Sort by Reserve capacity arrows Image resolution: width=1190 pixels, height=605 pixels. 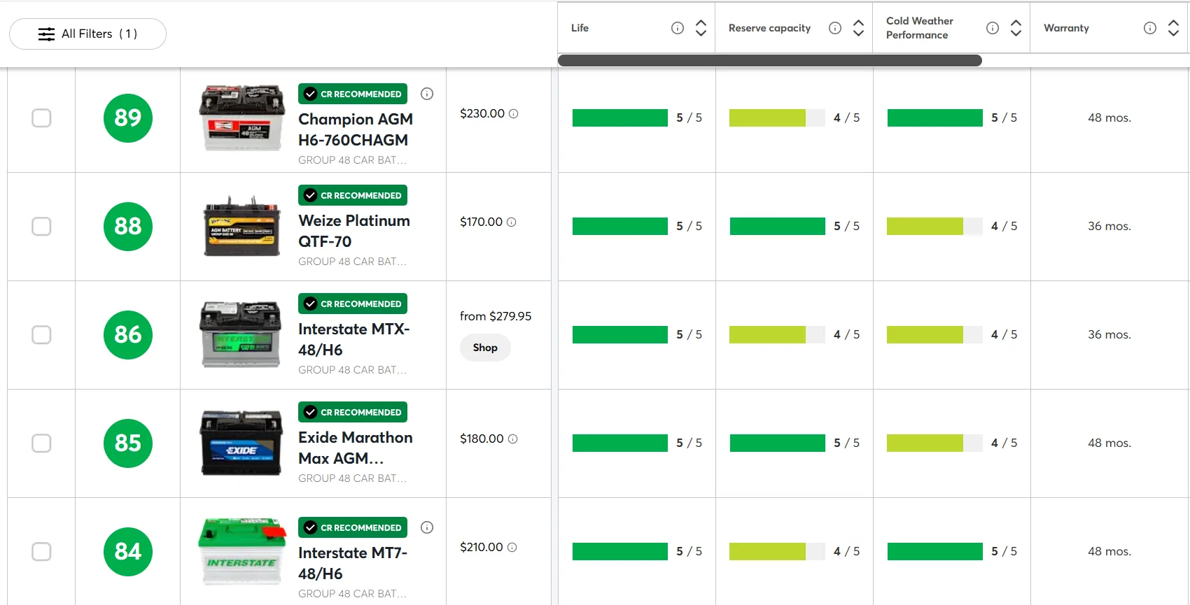858,28
